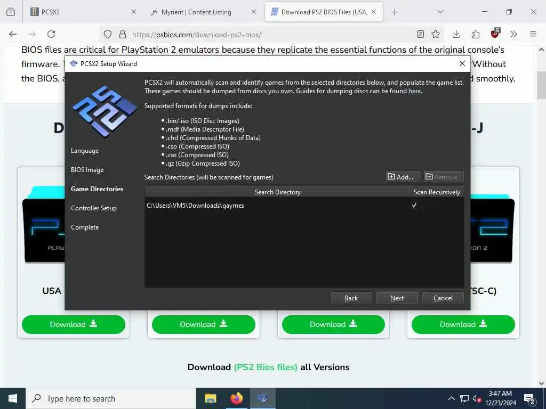Click the PCSX2 taskbar icon
546x409 pixels.
263,398
